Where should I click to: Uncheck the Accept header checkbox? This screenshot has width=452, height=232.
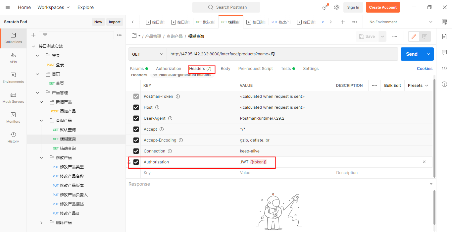(136, 129)
